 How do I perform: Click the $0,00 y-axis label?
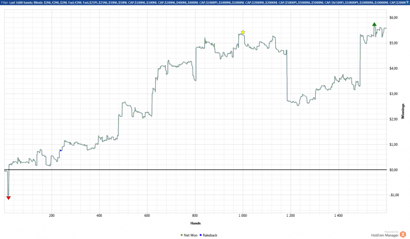[394, 170]
